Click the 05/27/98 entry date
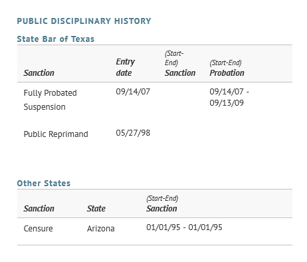The width and height of the screenshot is (307, 262). [133, 133]
